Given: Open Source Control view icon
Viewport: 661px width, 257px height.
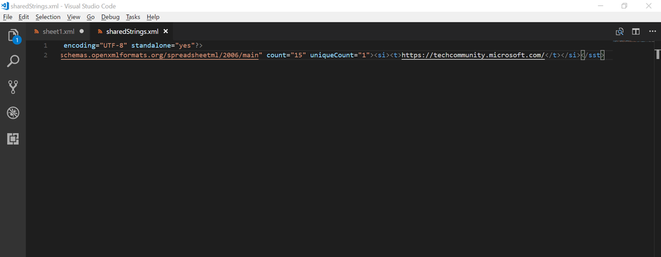Looking at the screenshot, I should 13,87.
